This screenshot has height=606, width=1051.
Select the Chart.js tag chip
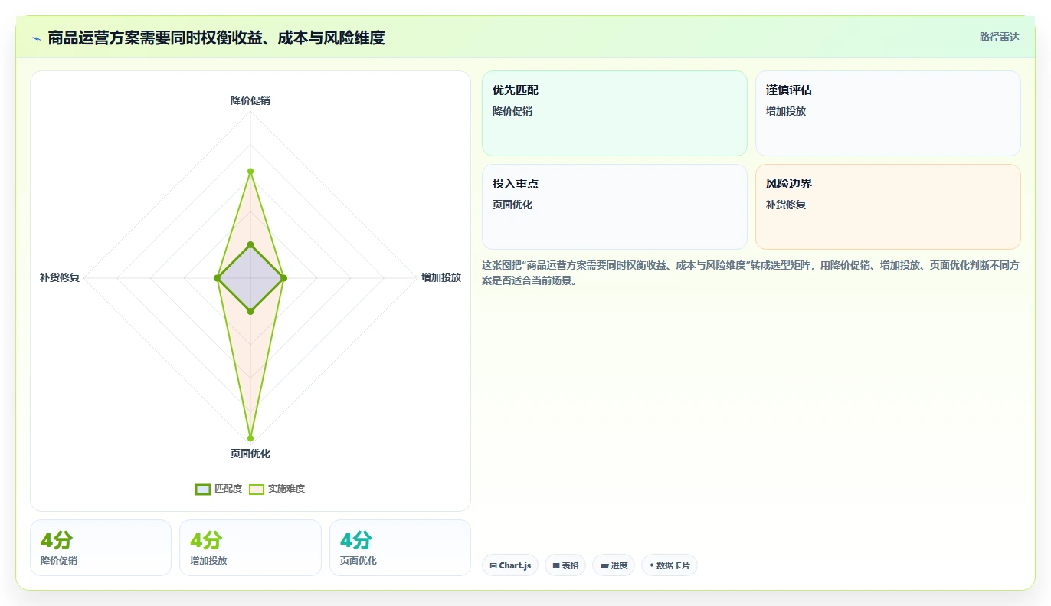click(x=510, y=565)
